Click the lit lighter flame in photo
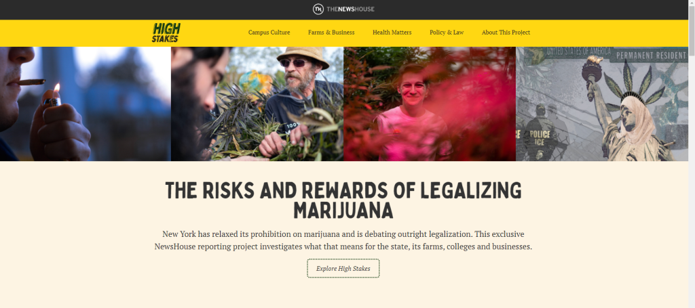Viewport: 695px width, 308px height. click(x=56, y=89)
